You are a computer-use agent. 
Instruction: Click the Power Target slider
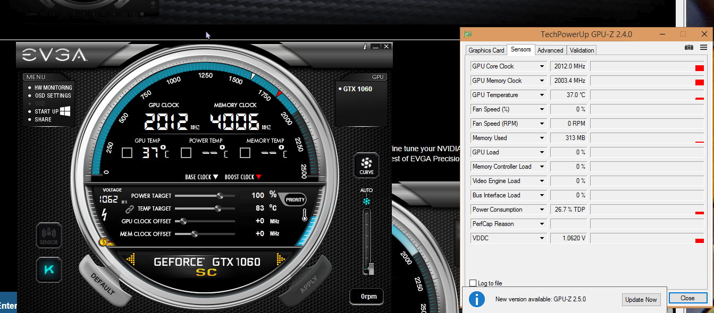205,196
